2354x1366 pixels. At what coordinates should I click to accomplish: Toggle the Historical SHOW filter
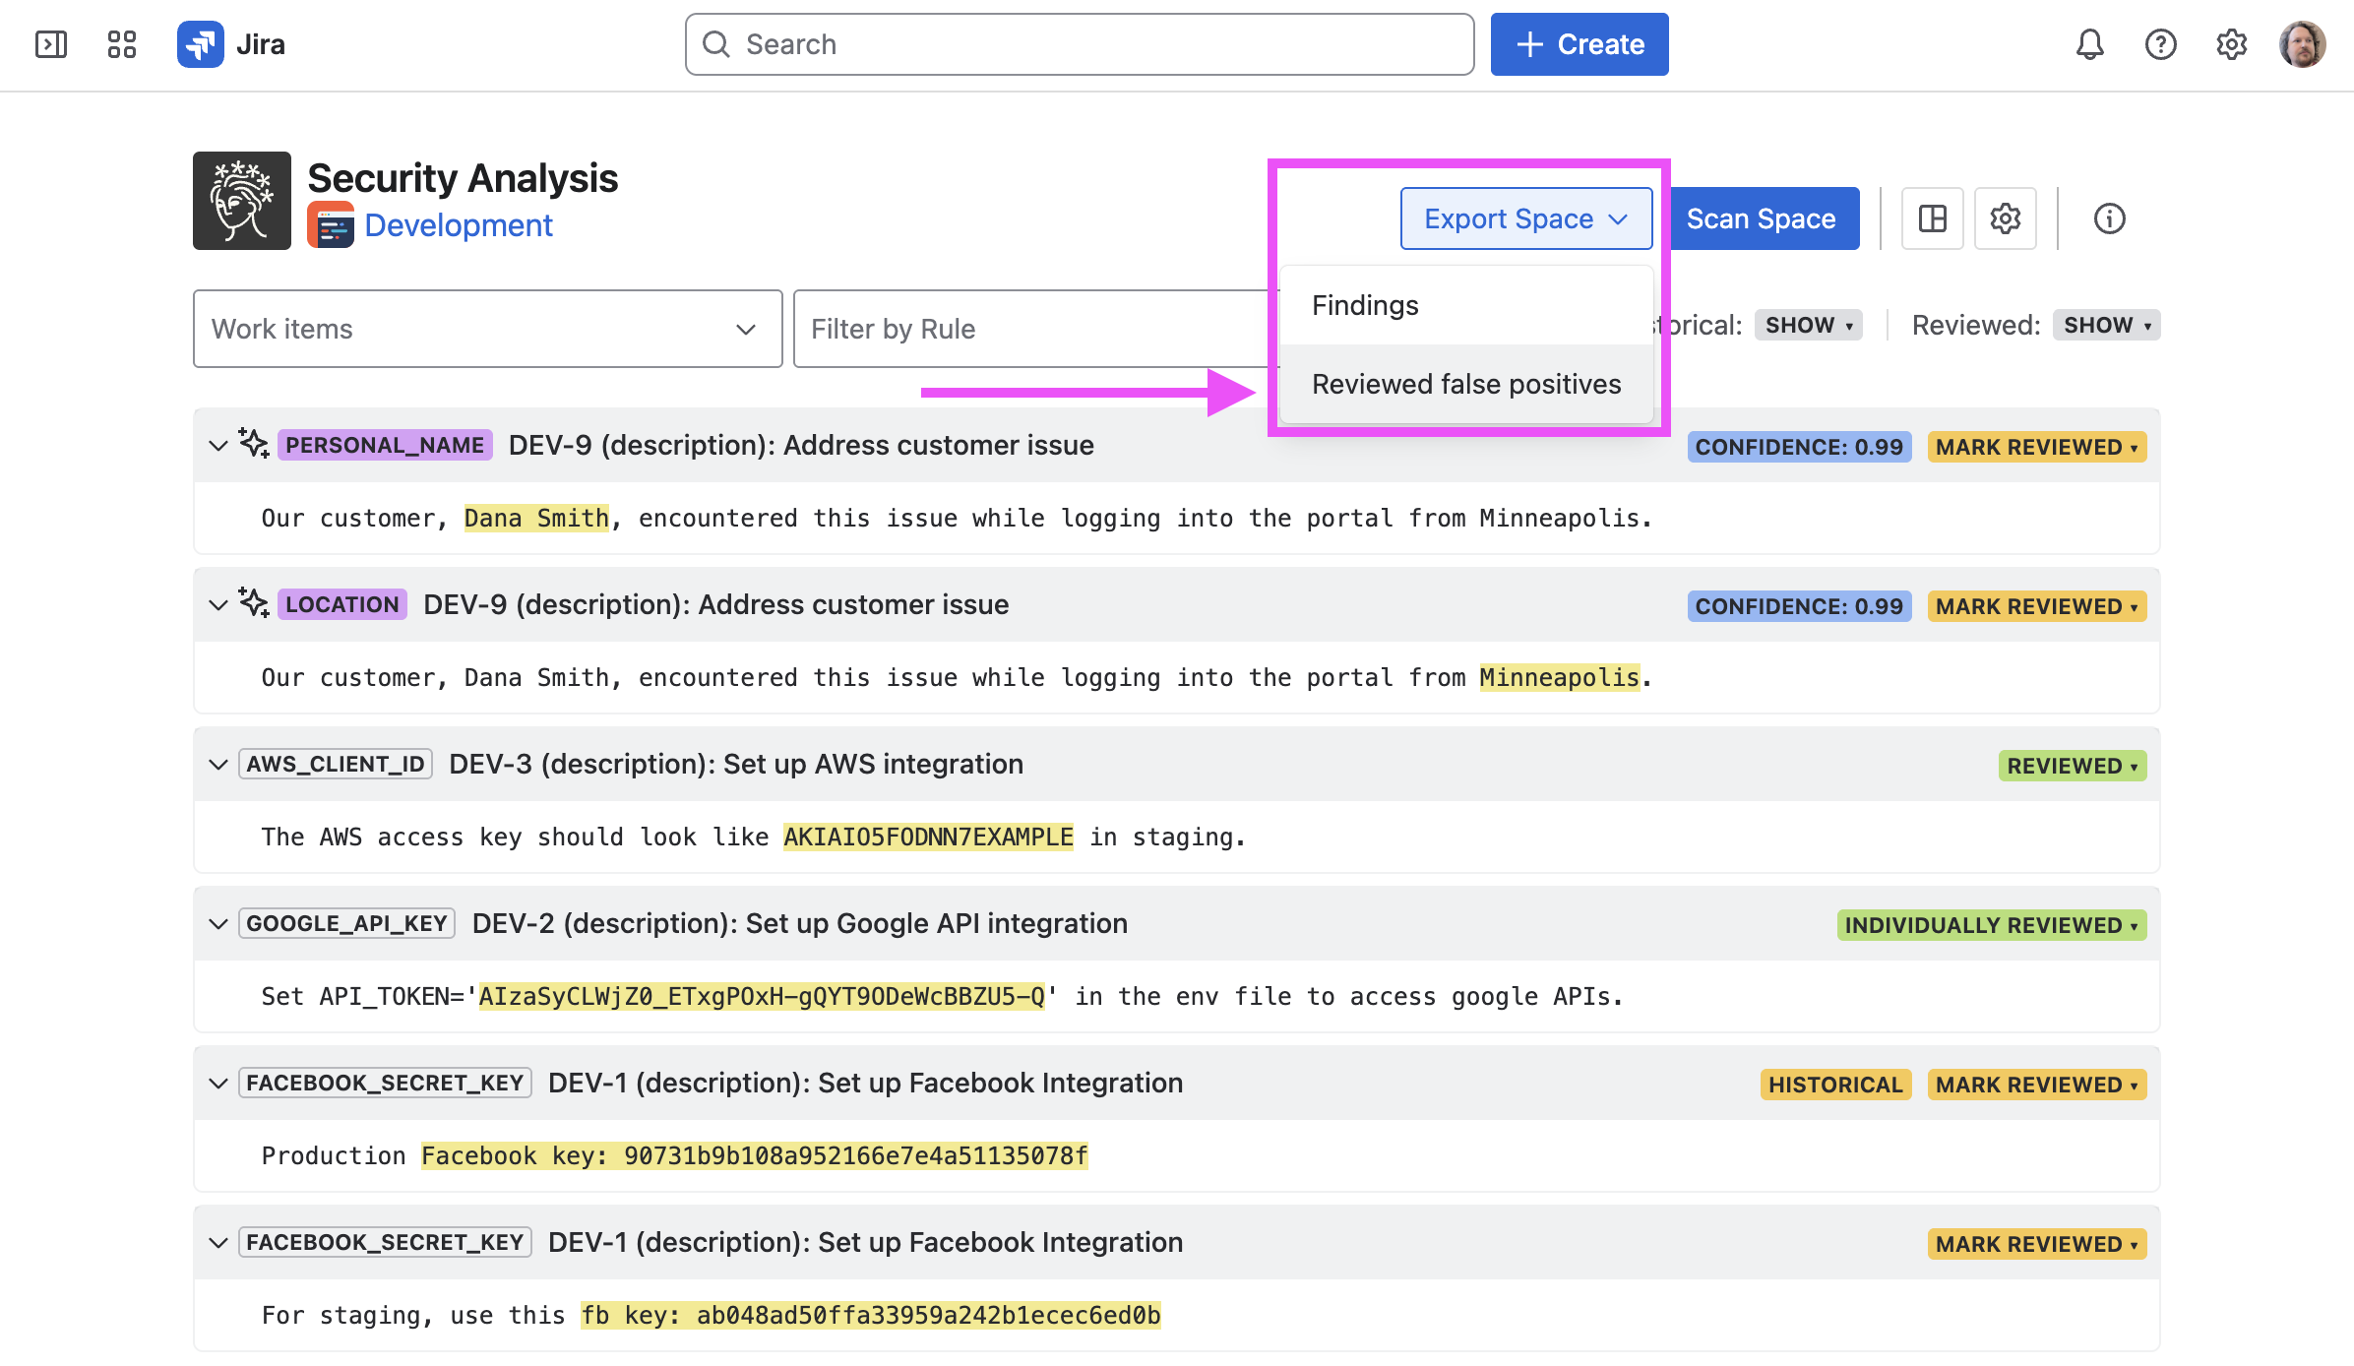[x=1809, y=325]
